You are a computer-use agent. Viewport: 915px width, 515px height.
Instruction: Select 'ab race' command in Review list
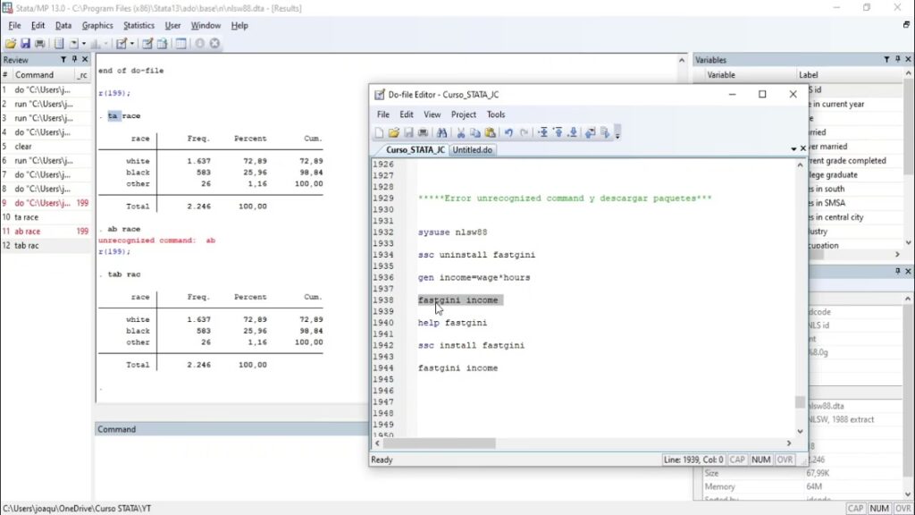click(x=27, y=232)
